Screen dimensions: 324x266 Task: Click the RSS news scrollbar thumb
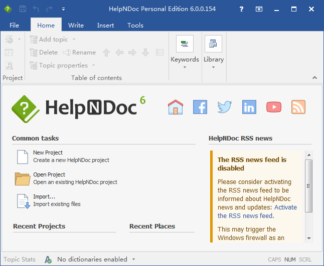tap(309, 186)
